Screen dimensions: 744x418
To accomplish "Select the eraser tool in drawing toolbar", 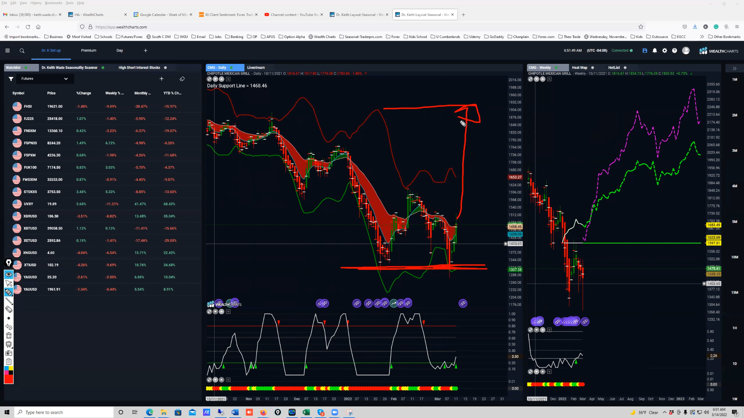I will (9, 309).
